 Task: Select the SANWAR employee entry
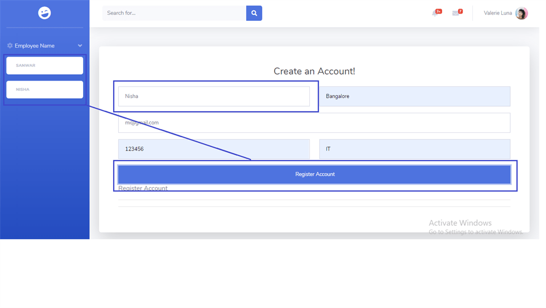click(x=44, y=65)
